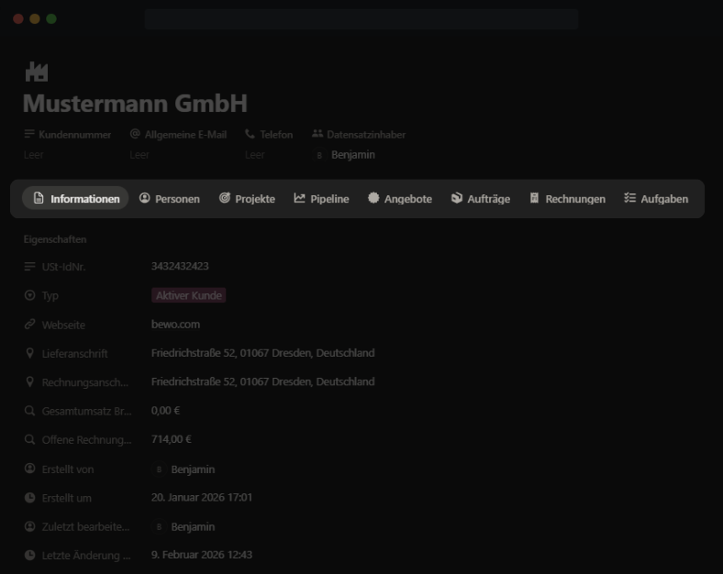Viewport: 723px width, 574px height.
Task: Click the Pipeline chart icon
Action: tap(300, 198)
